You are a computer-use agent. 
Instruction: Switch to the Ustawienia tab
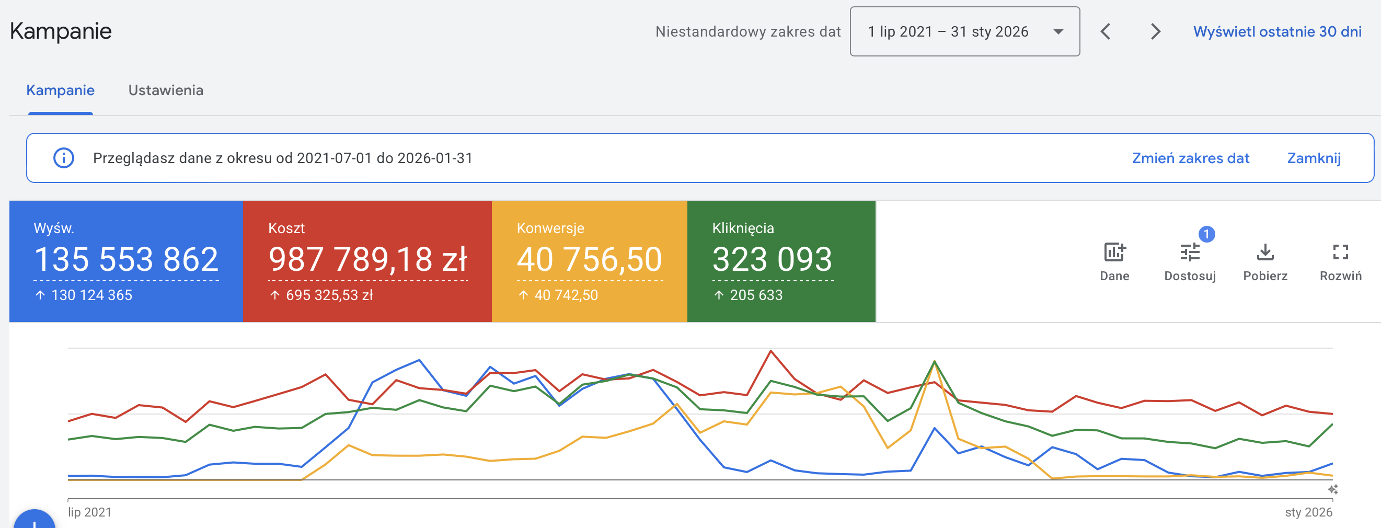tap(166, 90)
